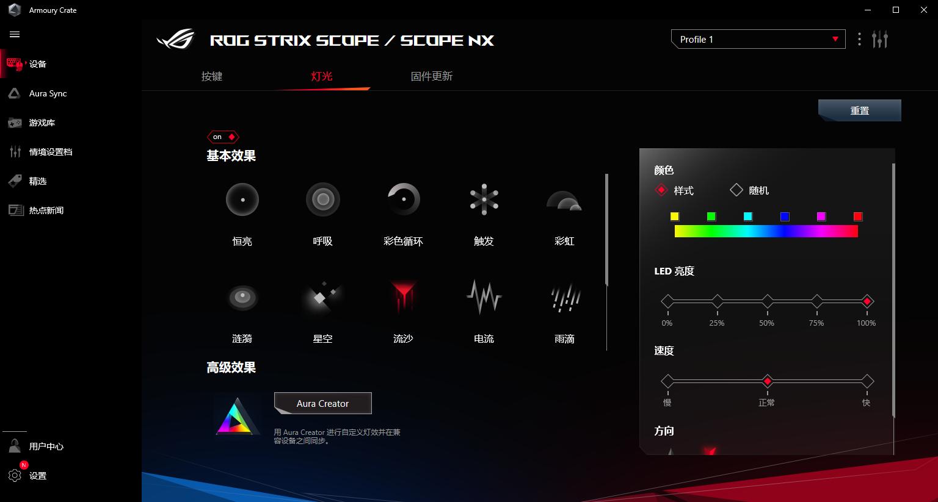Pick the 流沙 quicksand effect icon

click(403, 297)
